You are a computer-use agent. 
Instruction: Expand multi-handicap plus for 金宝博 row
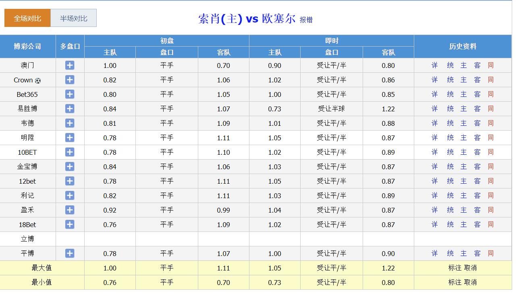[70, 167]
